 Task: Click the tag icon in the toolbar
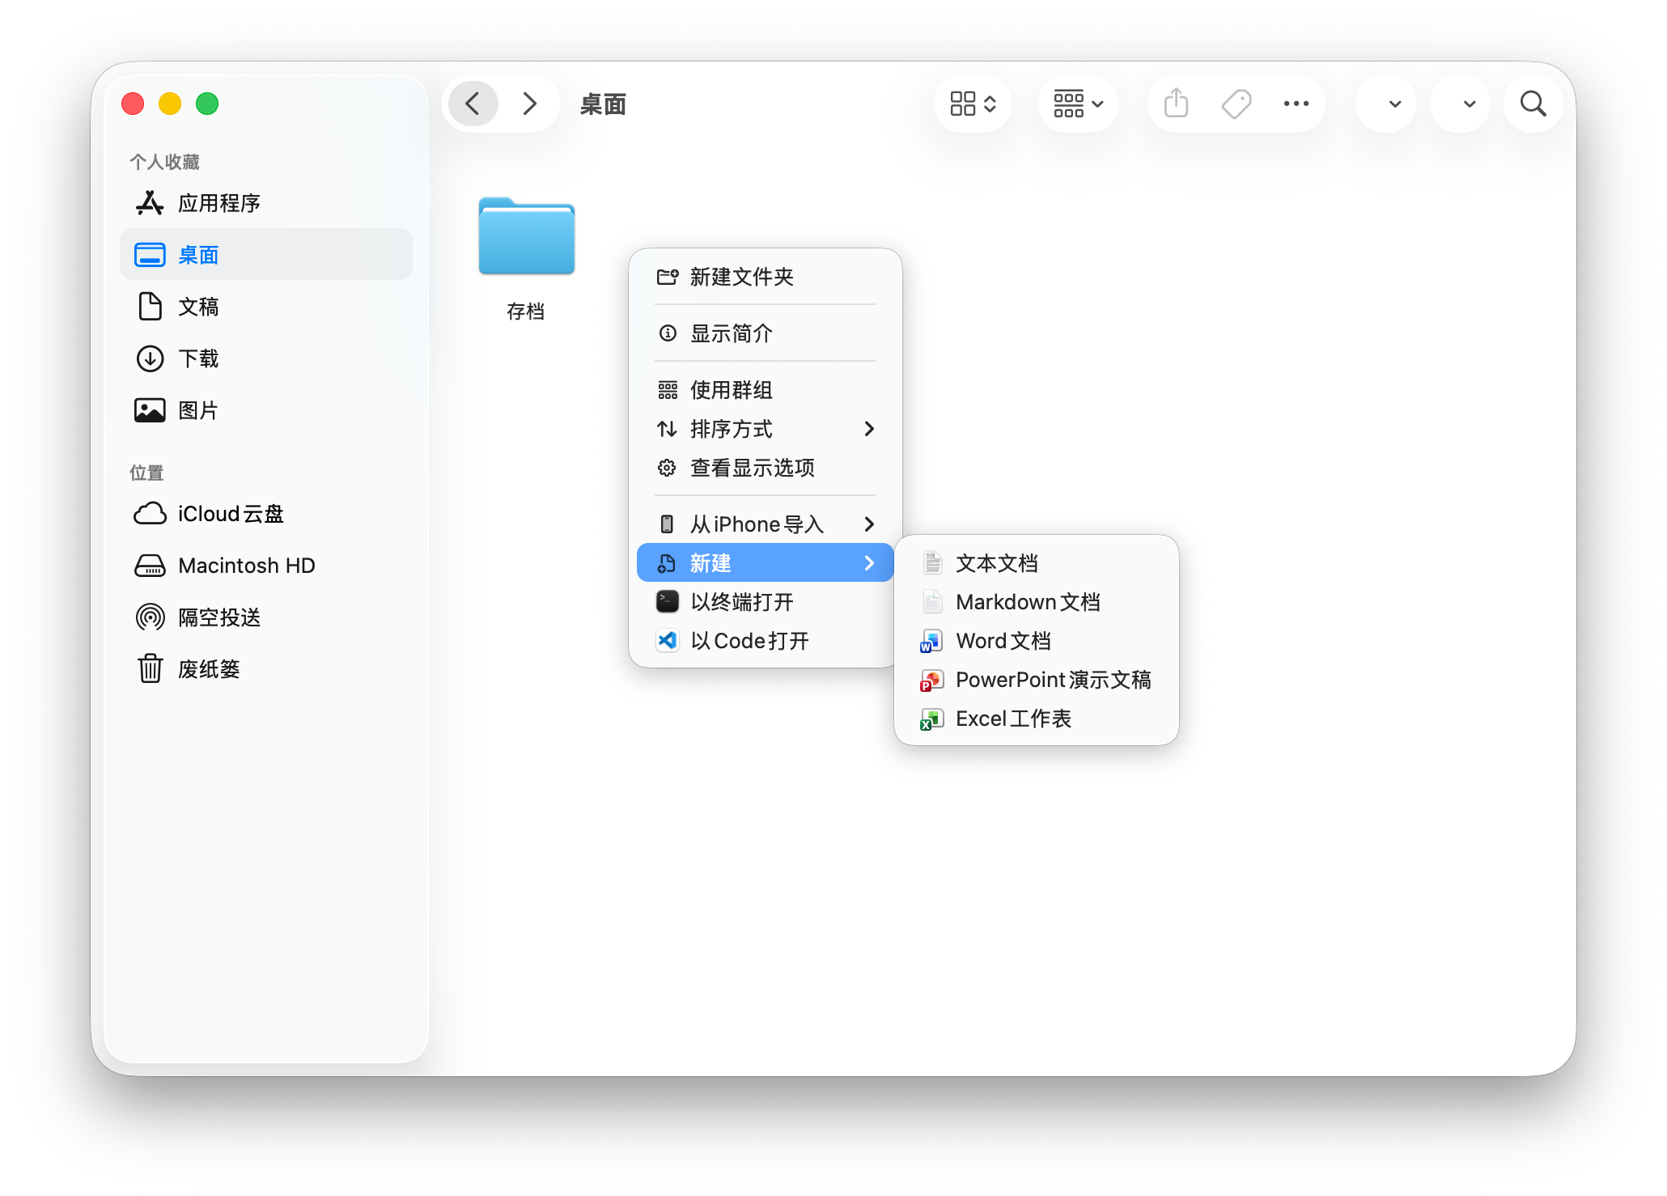tap(1236, 104)
